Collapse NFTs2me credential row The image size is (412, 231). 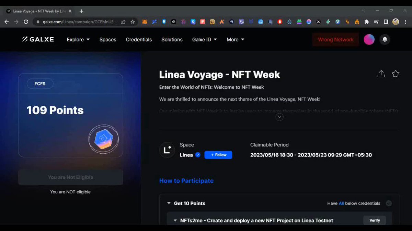(175, 220)
